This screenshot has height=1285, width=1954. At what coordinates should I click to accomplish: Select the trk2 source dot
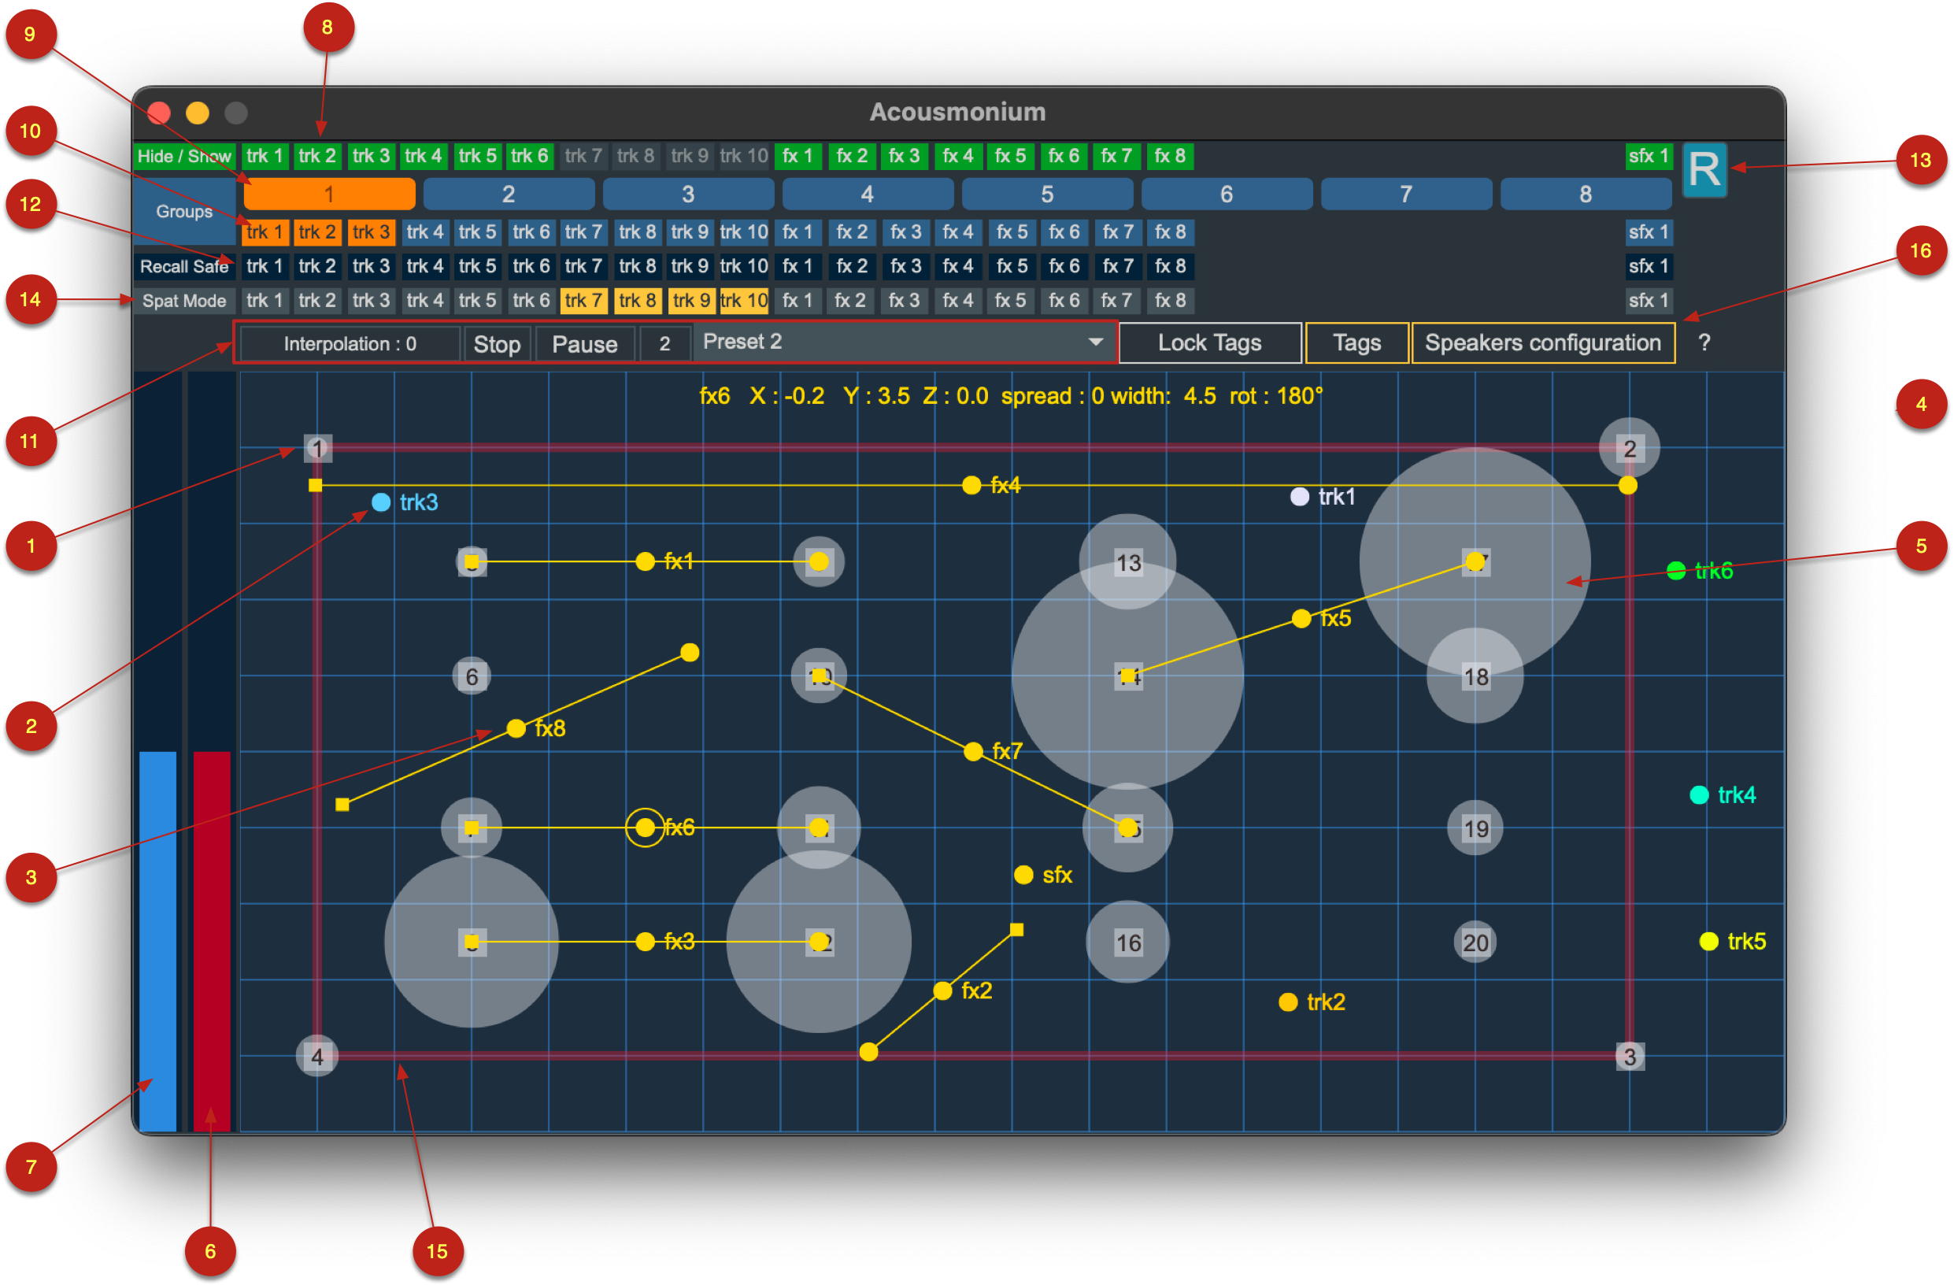(1287, 1002)
